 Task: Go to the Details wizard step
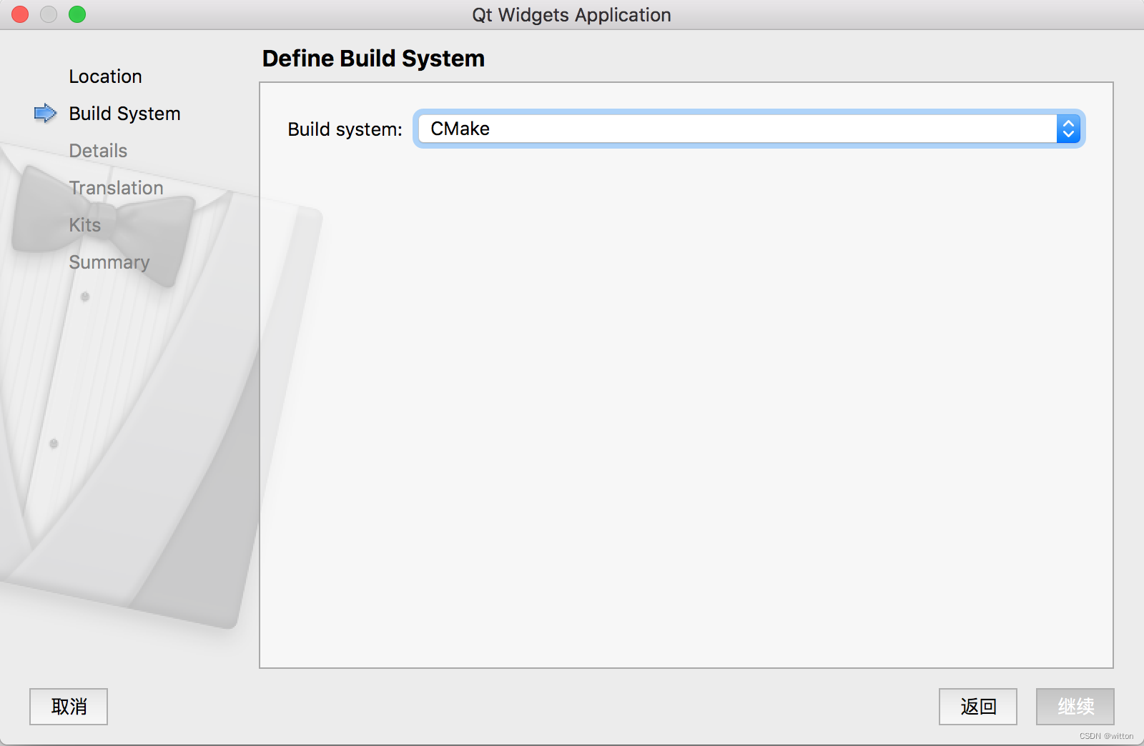point(98,151)
